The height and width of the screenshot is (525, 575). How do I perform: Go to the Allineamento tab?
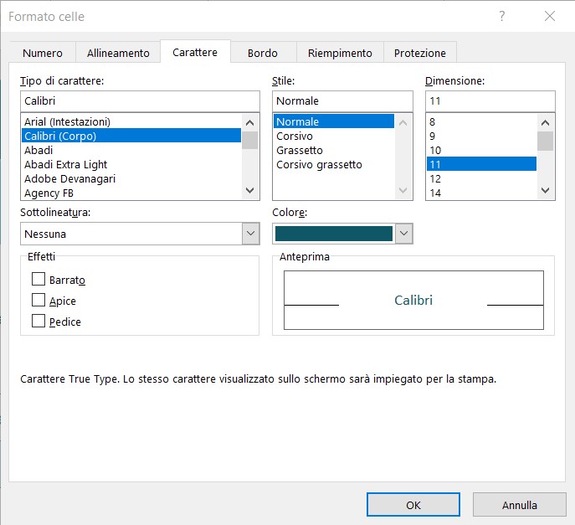click(x=118, y=53)
